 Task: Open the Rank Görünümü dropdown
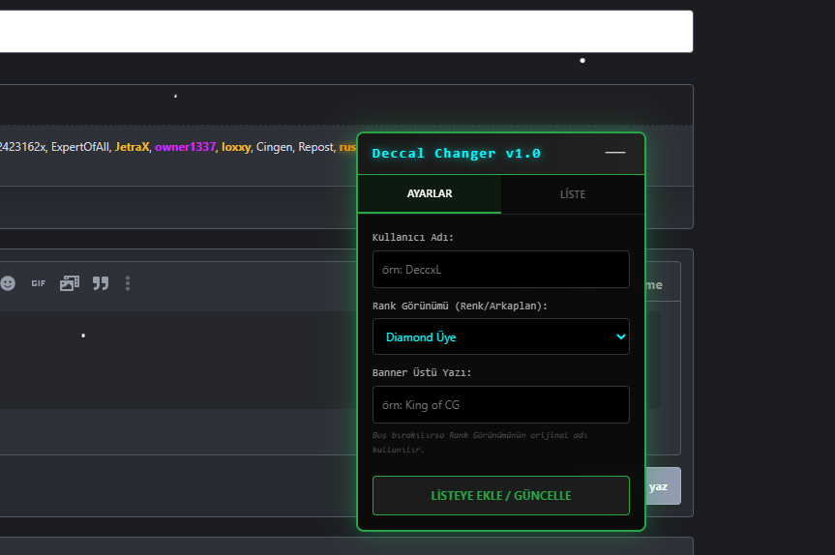500,336
